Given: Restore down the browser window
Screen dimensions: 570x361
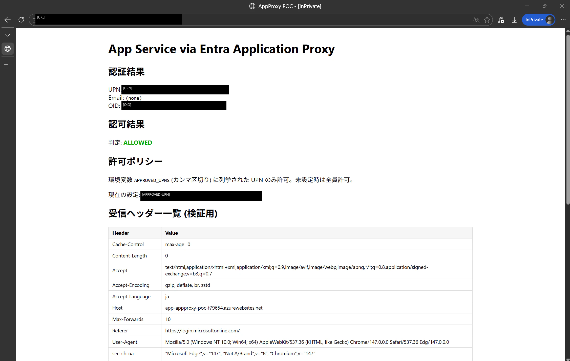Looking at the screenshot, I should [x=544, y=6].
